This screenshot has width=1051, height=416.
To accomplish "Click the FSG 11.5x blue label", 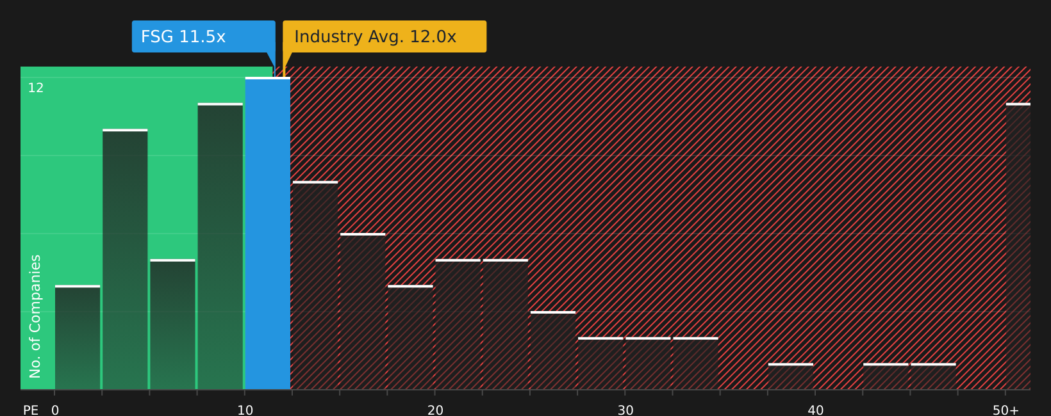I will pos(204,36).
